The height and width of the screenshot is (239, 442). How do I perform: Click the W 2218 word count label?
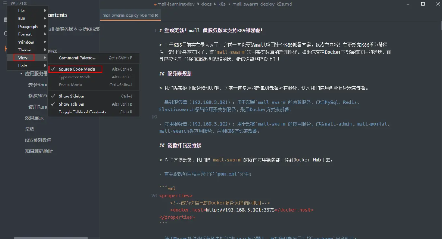click(18, 4)
